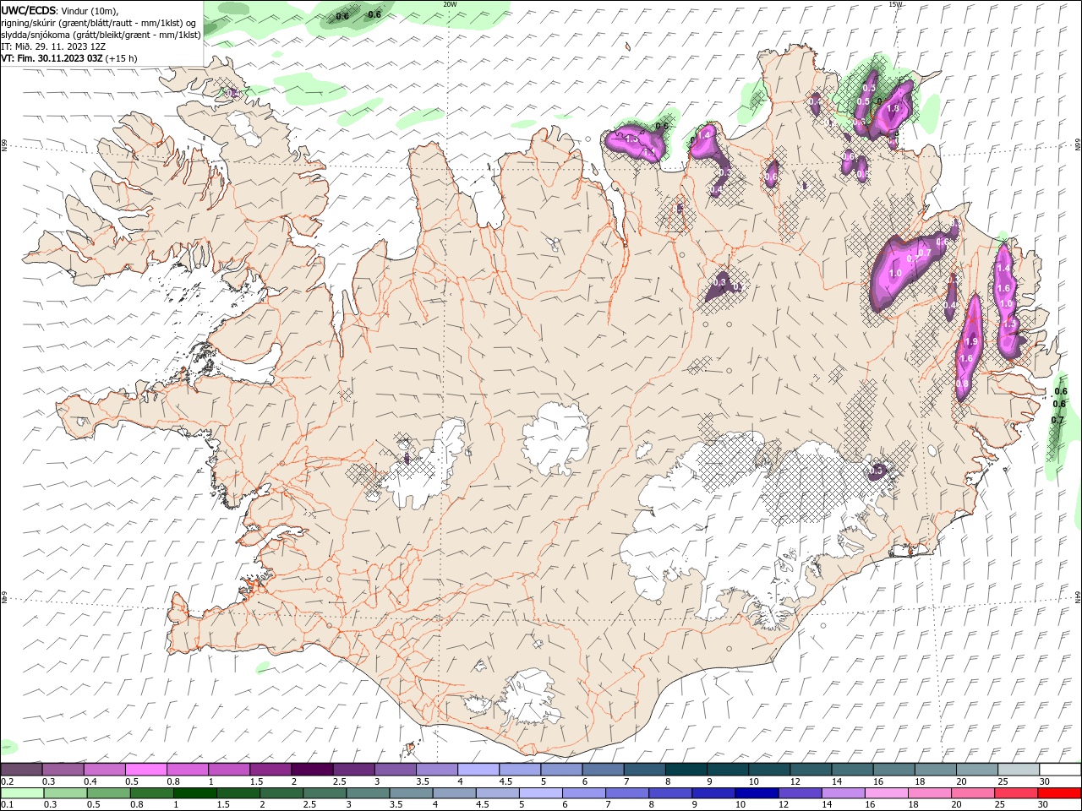Choose the darkest purple upper-row swatch at 2
This screenshot has height=811, width=1082.
[311, 770]
